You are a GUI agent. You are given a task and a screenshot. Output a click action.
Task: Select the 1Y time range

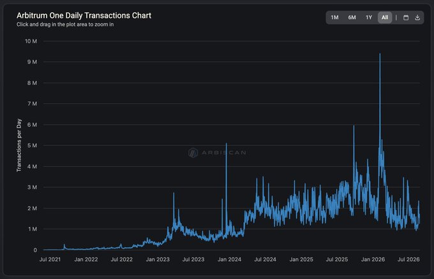(x=369, y=17)
